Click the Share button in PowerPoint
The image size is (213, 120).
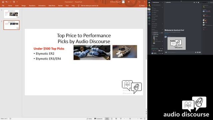point(142,6)
